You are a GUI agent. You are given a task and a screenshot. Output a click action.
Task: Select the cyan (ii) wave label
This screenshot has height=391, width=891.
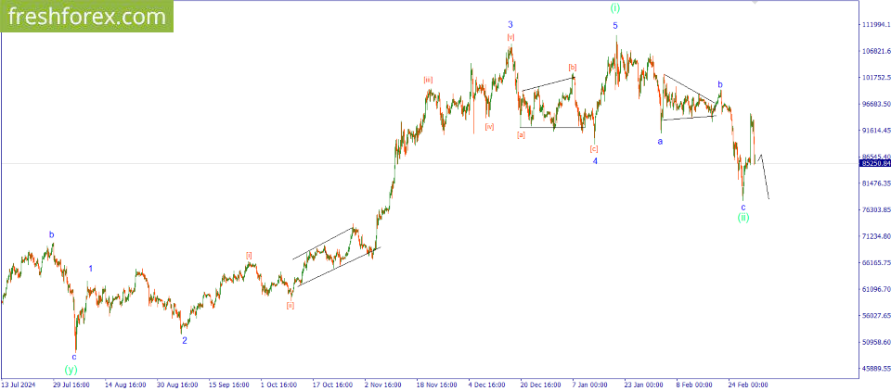(743, 217)
